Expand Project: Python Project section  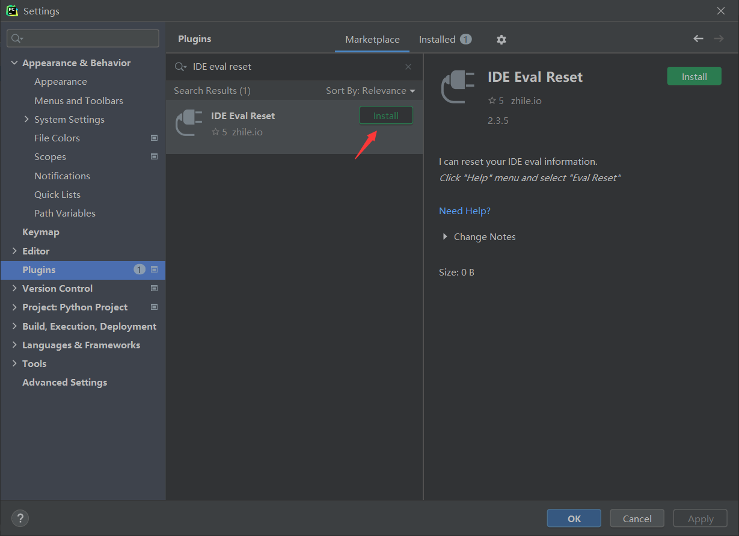(x=14, y=307)
